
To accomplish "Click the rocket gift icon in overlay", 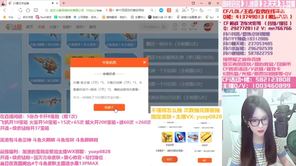I will click(x=180, y=137).
